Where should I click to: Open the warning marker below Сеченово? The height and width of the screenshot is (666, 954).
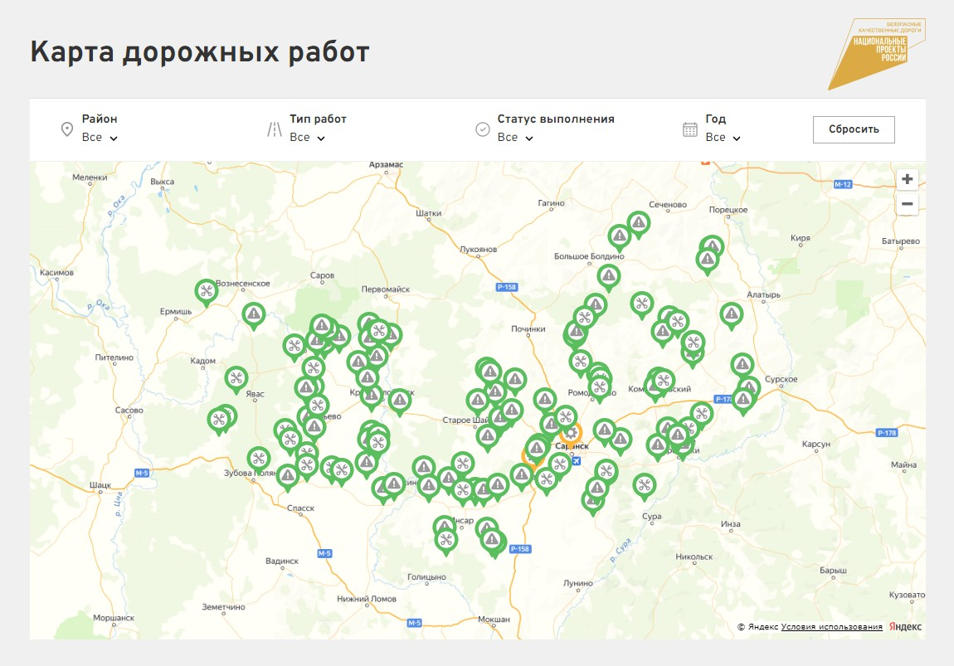click(x=638, y=222)
